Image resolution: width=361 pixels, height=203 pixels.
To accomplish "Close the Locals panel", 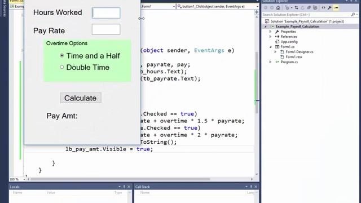I will (x=129, y=187).
